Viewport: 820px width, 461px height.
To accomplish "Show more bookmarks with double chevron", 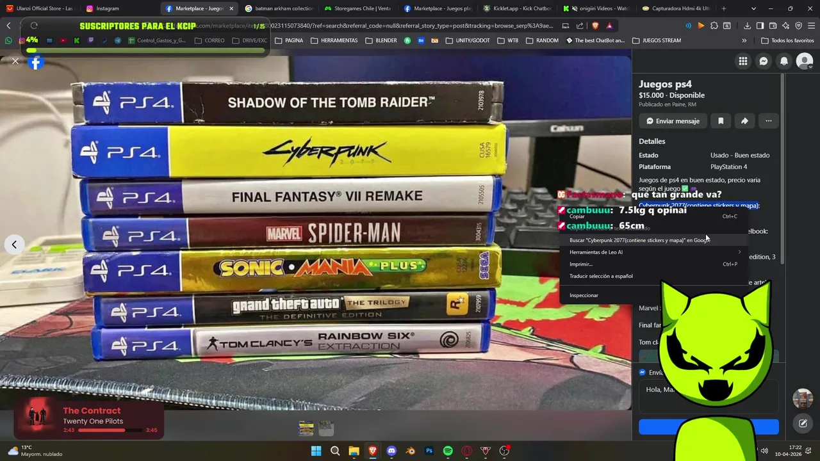I will coord(744,40).
